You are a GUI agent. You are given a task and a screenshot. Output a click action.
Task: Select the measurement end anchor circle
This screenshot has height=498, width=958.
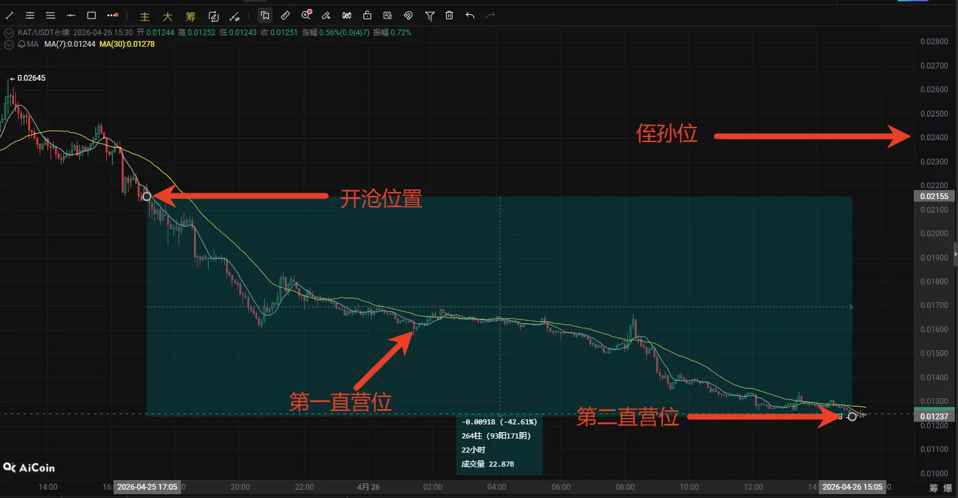[852, 417]
